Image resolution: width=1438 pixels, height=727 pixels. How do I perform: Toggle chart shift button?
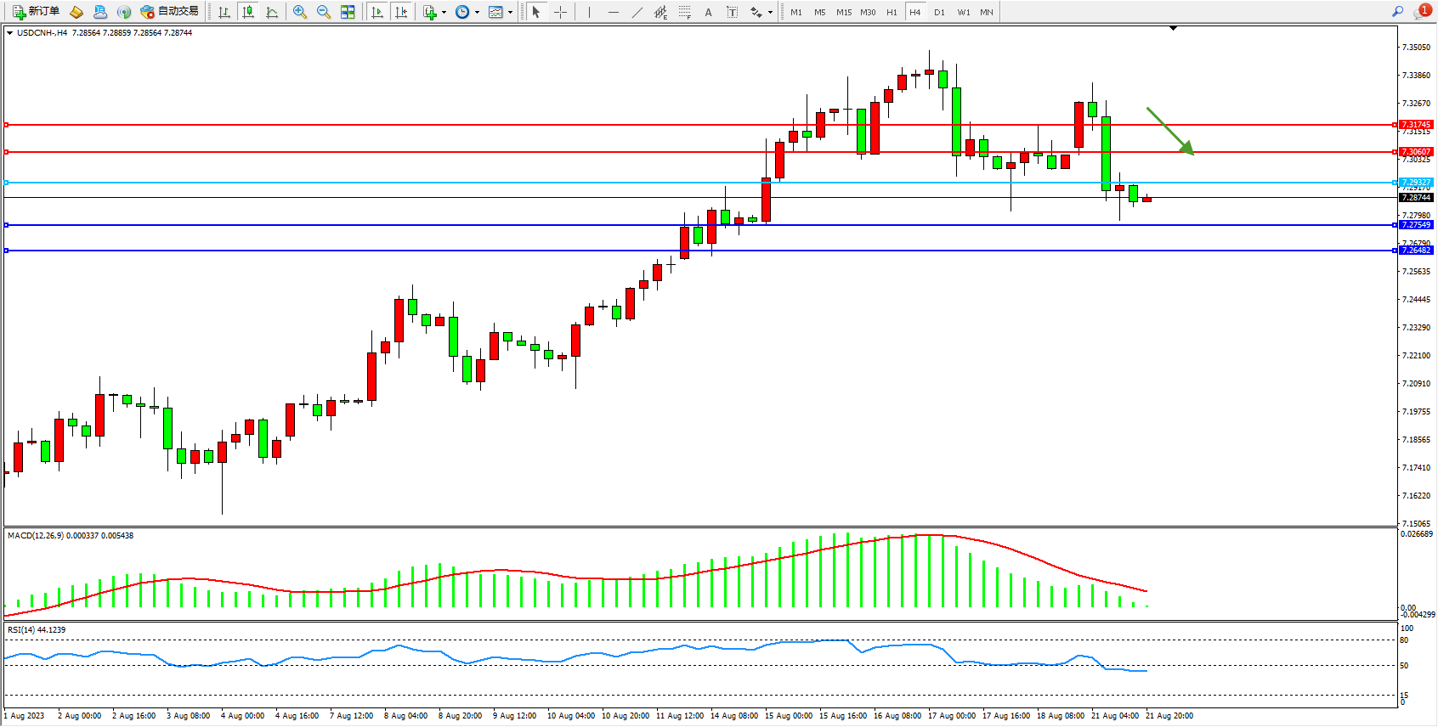401,12
